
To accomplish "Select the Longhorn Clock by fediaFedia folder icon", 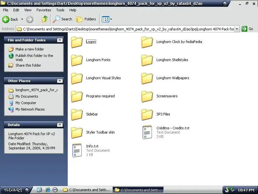I will point(147,42).
